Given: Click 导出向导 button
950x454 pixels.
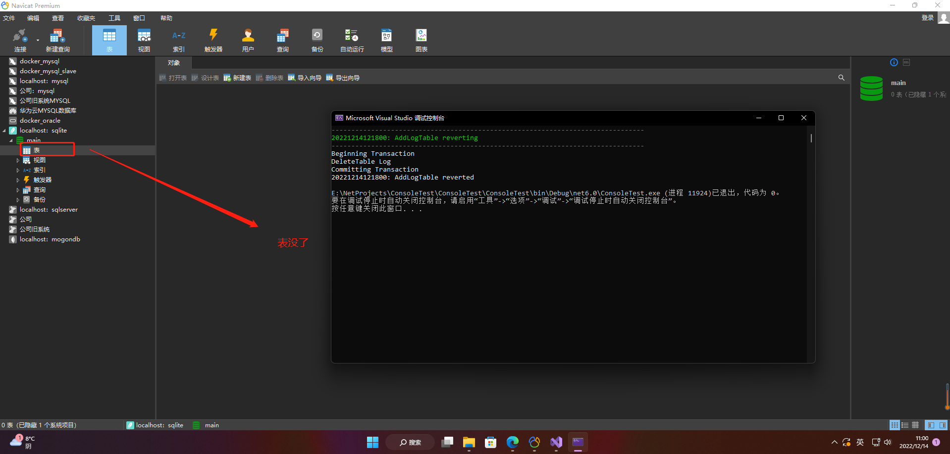Looking at the screenshot, I should [343, 78].
